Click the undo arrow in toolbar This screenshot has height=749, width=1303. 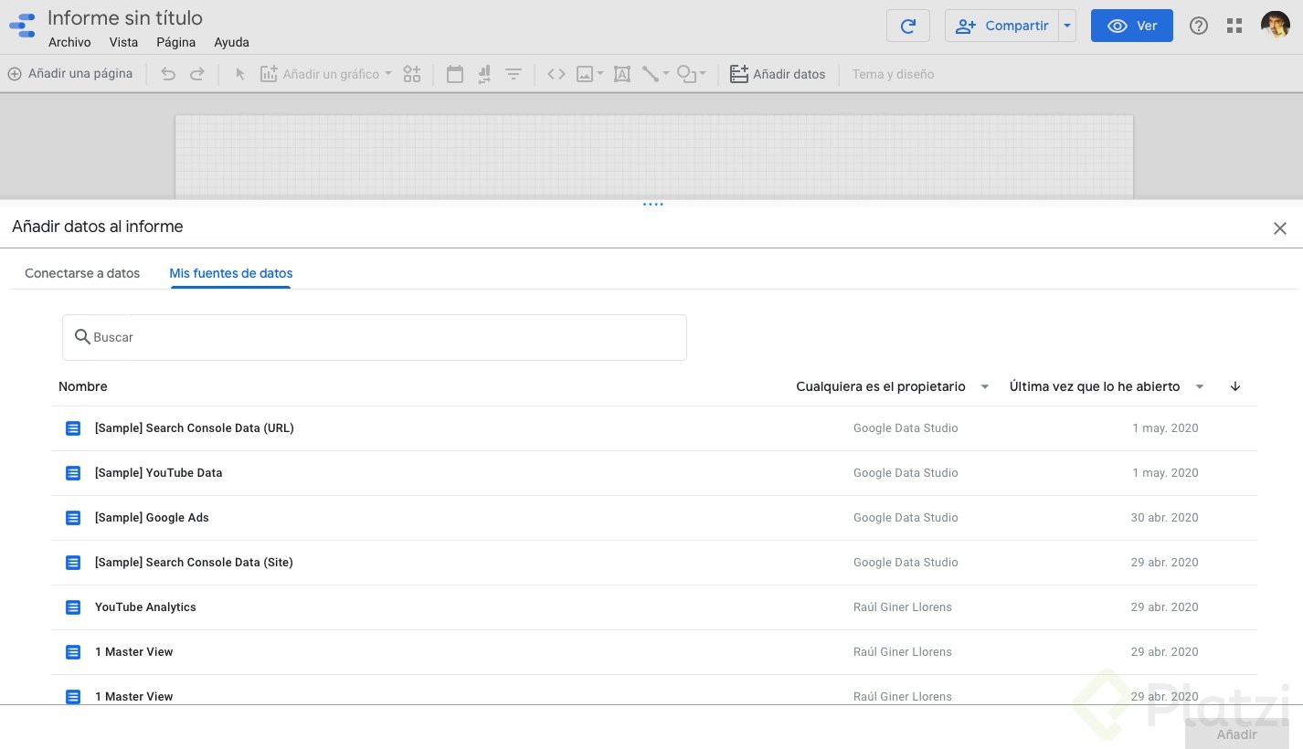pyautogui.click(x=168, y=74)
